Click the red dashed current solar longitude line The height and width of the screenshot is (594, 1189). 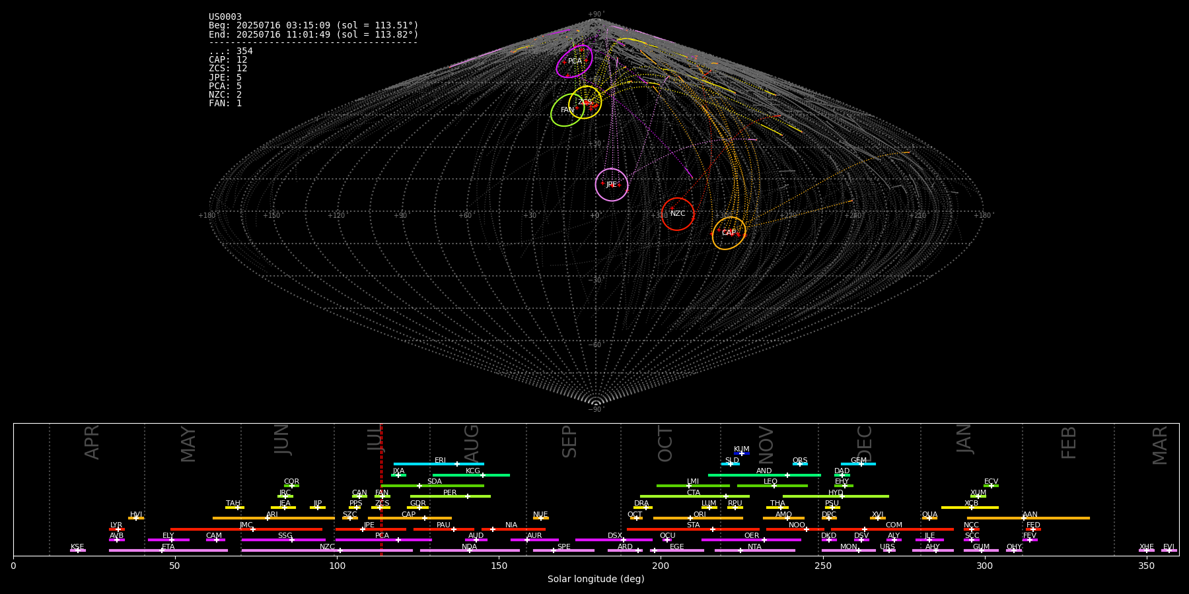point(381,489)
